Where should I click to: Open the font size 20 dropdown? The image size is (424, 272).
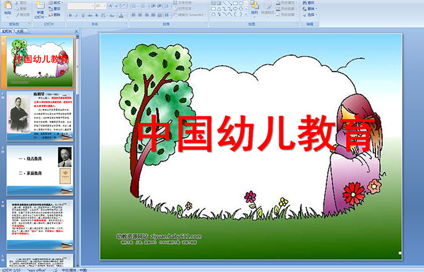pyautogui.click(x=104, y=6)
